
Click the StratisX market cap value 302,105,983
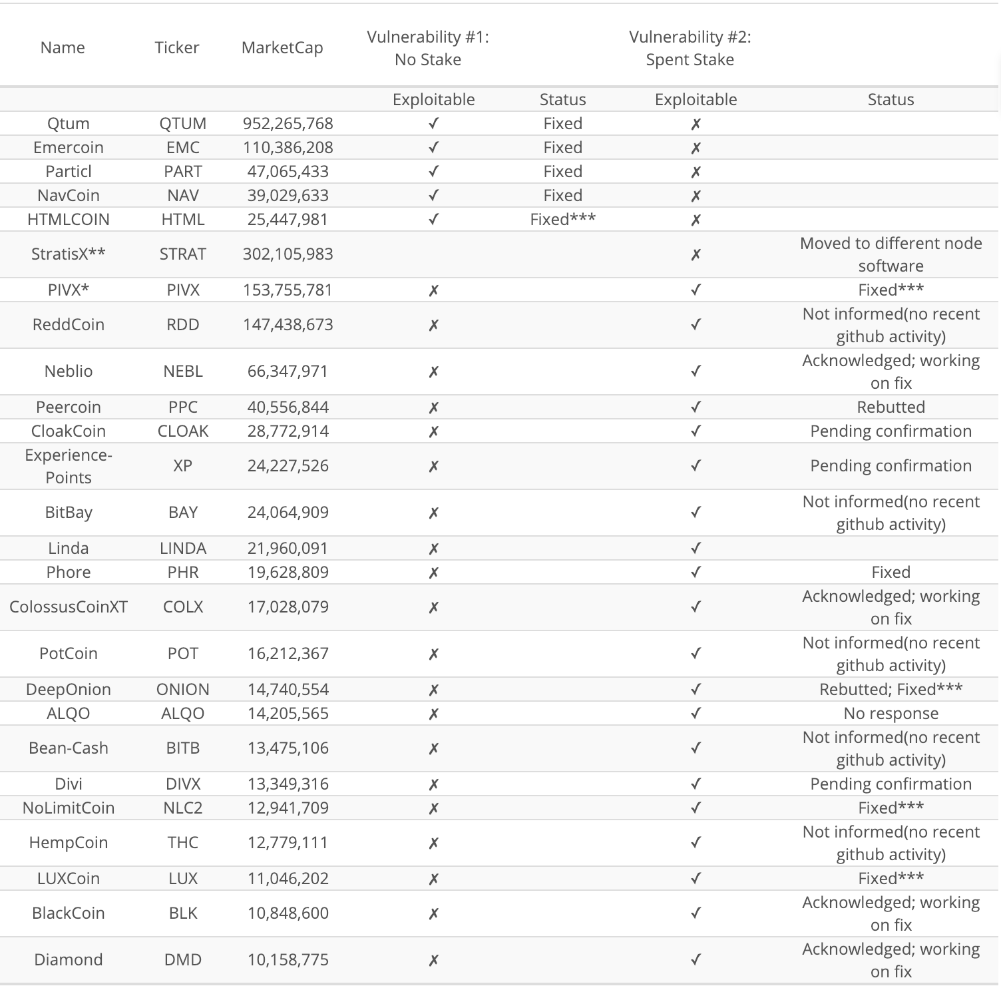(288, 254)
